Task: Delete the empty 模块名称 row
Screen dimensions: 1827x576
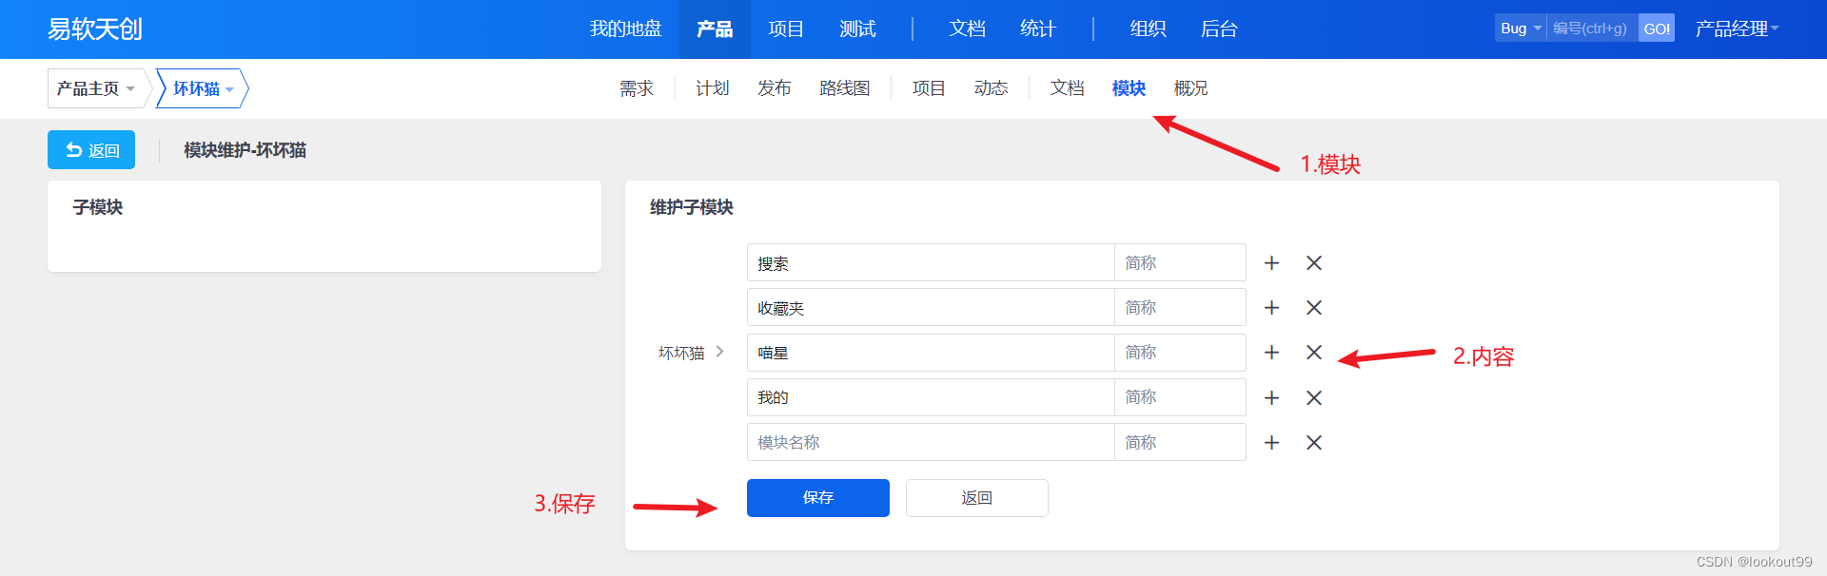Action: pos(1314,442)
